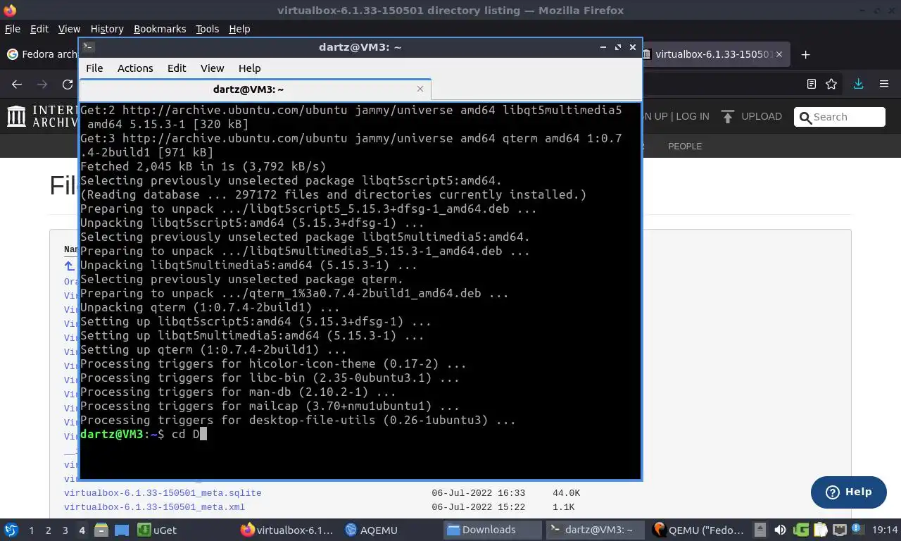Open virtualbox-6.1.33-150501_meta.xml file link
This screenshot has height=541, width=901.
click(154, 507)
